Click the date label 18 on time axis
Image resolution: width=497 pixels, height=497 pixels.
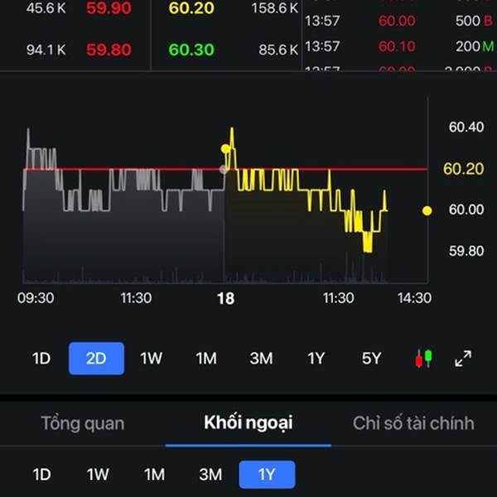pyautogui.click(x=225, y=298)
